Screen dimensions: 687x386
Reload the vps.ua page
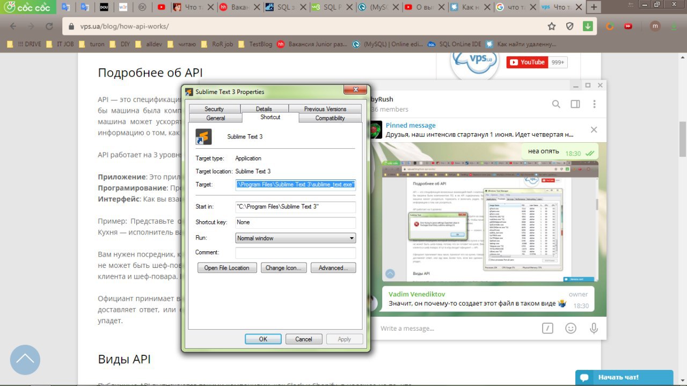[49, 26]
